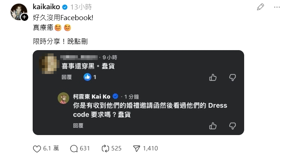This screenshot has width=286, height=157.
Task: Thumbs up the 喜事還穿黑 comment
Action: tap(213, 78)
